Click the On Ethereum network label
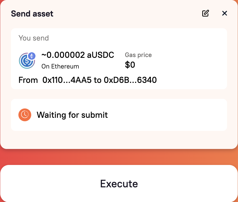Viewport: 238px width, 202px height. point(60,66)
